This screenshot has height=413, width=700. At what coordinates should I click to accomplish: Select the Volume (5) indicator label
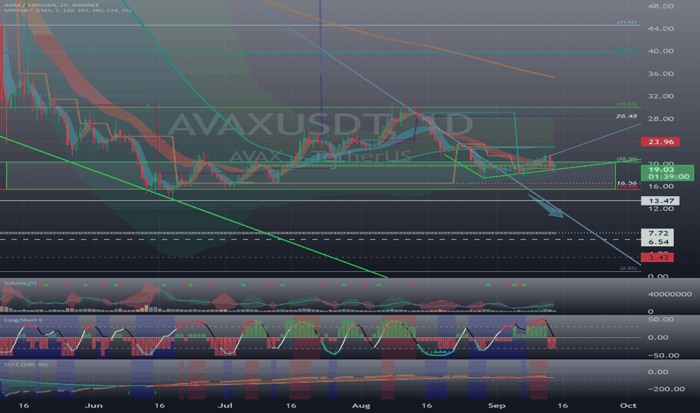20,283
